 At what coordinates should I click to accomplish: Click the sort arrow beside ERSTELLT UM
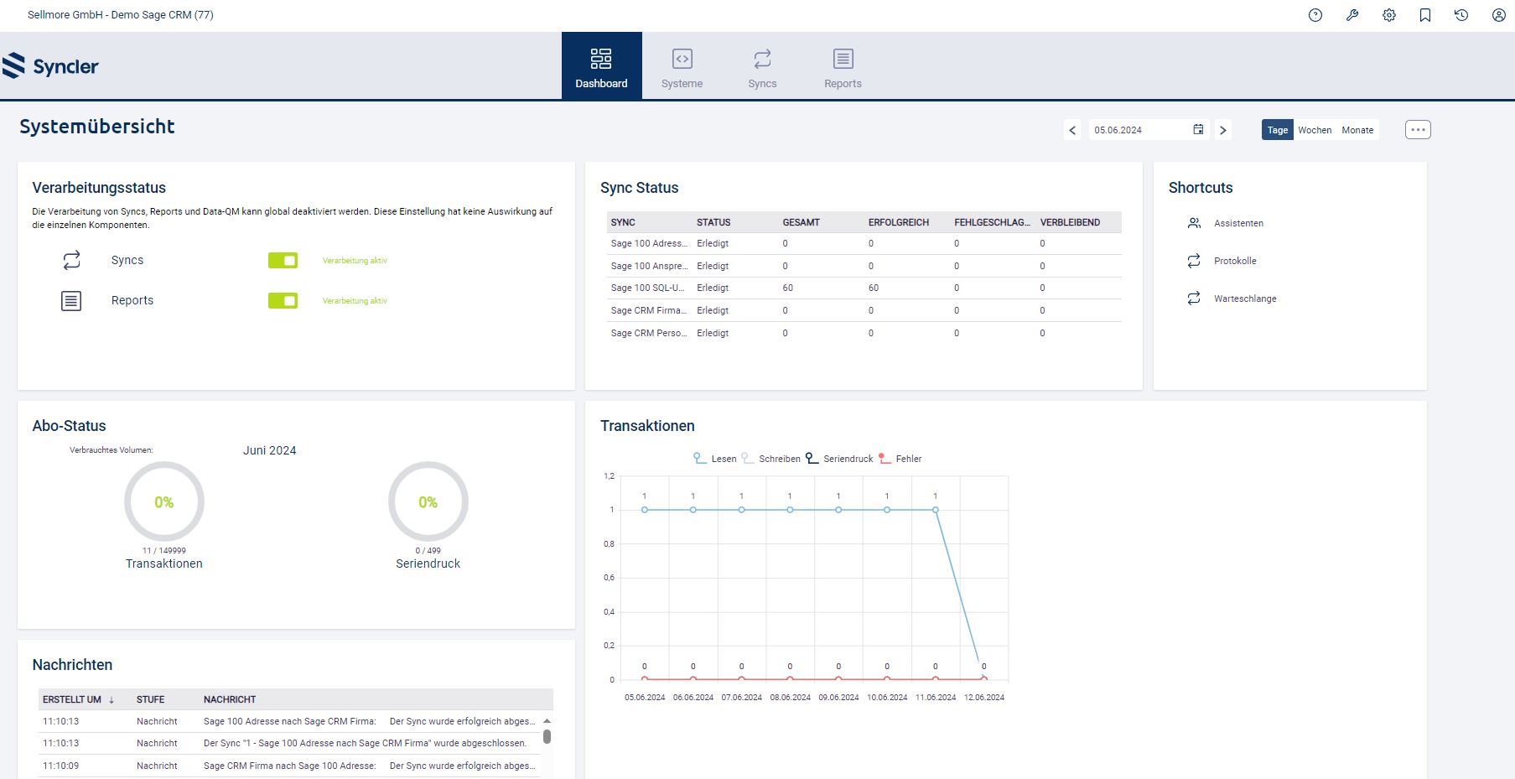tap(112, 699)
